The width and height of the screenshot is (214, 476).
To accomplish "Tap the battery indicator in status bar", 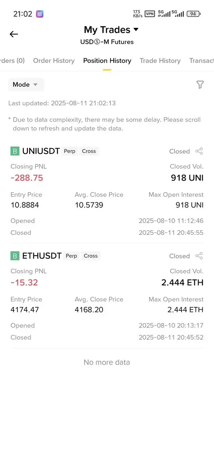I will (193, 13).
